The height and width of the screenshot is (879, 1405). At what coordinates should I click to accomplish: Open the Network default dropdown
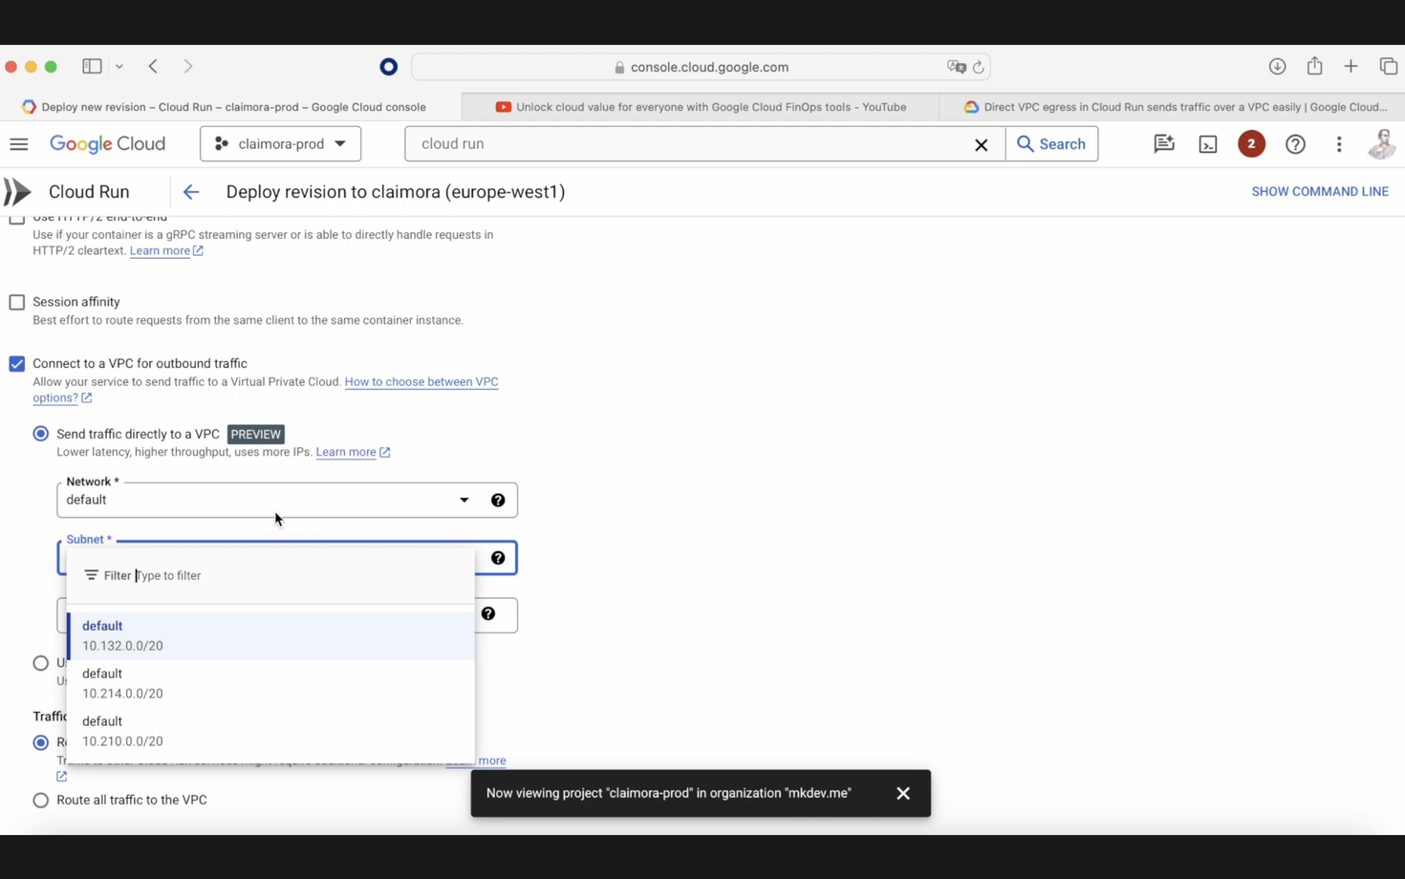pyautogui.click(x=287, y=501)
